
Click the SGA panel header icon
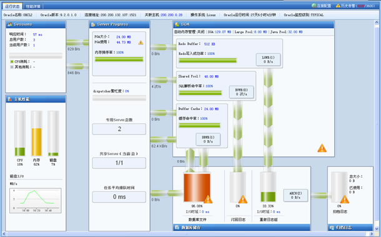[177, 24]
